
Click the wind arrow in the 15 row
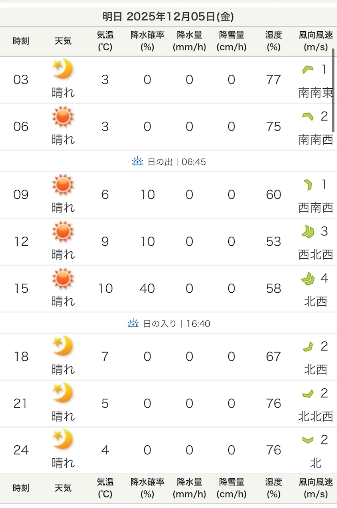(308, 279)
